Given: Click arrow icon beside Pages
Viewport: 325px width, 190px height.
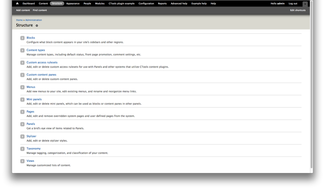Looking at the screenshot, I should tap(22, 112).
